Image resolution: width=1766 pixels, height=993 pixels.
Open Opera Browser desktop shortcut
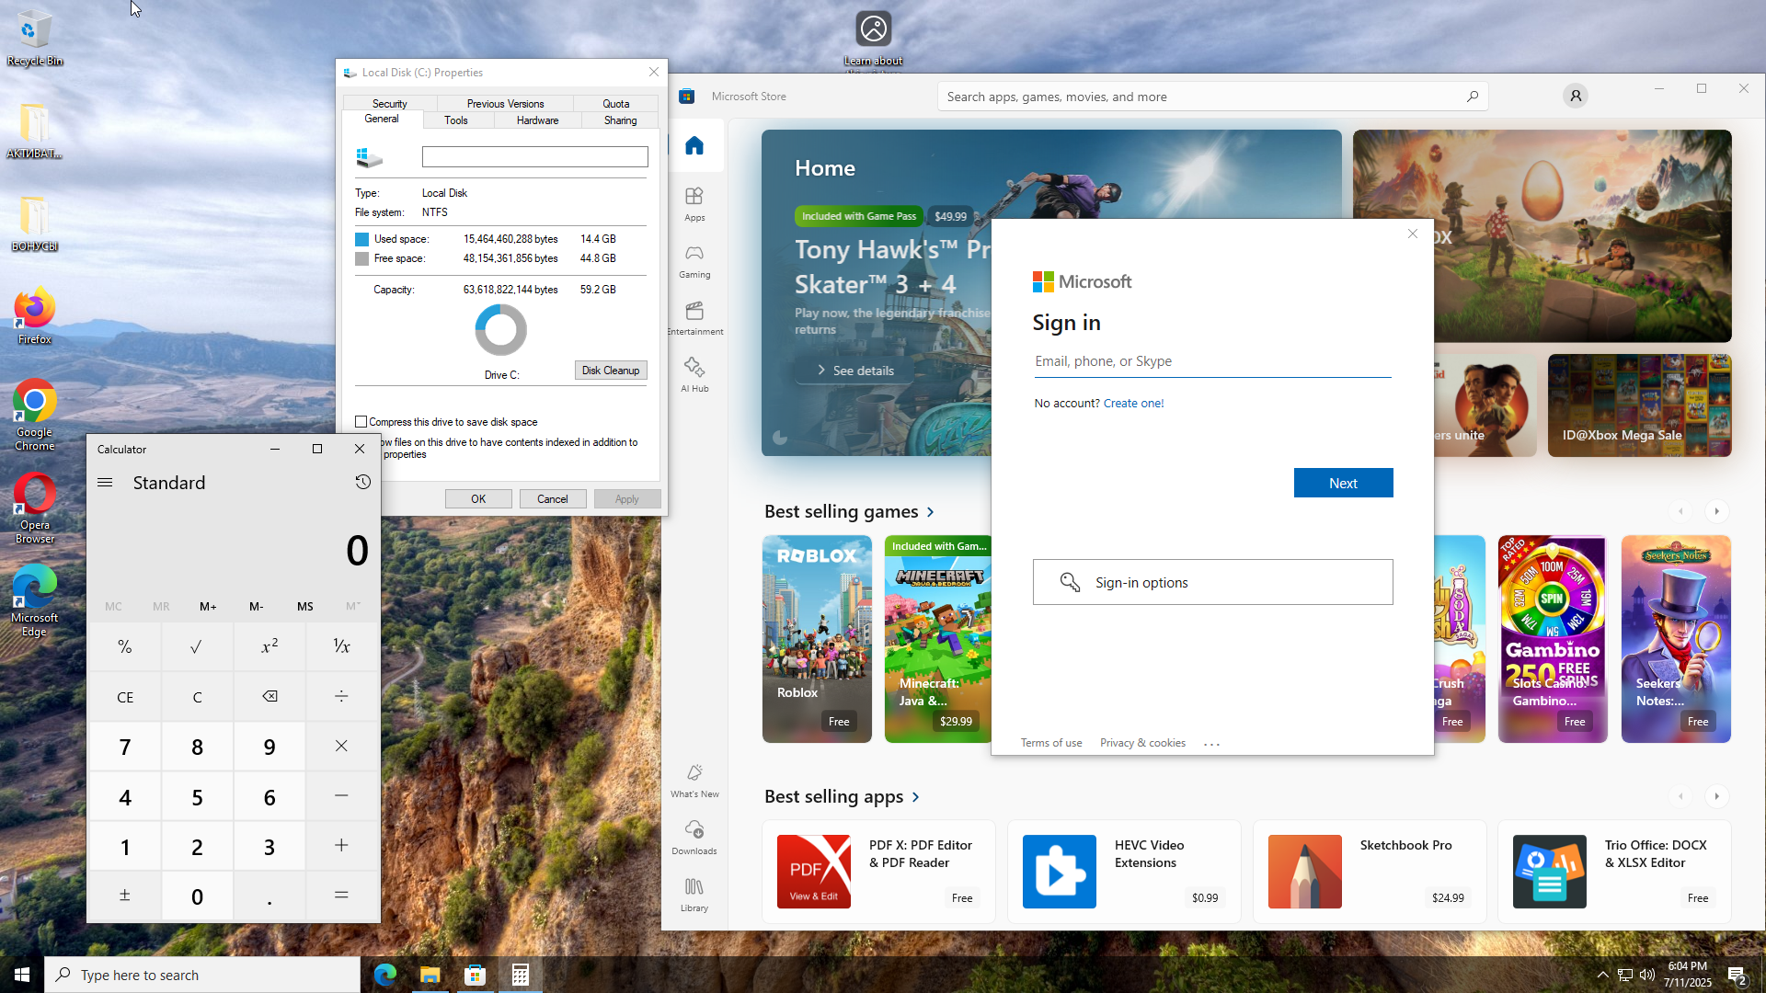coord(35,508)
